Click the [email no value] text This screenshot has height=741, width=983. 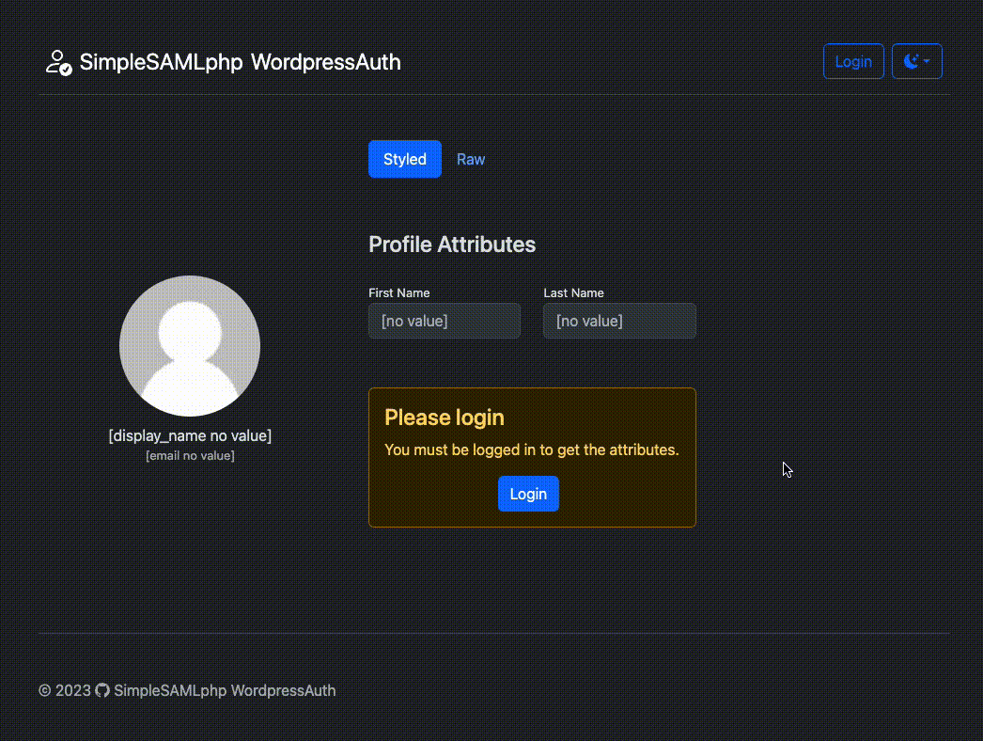click(190, 455)
